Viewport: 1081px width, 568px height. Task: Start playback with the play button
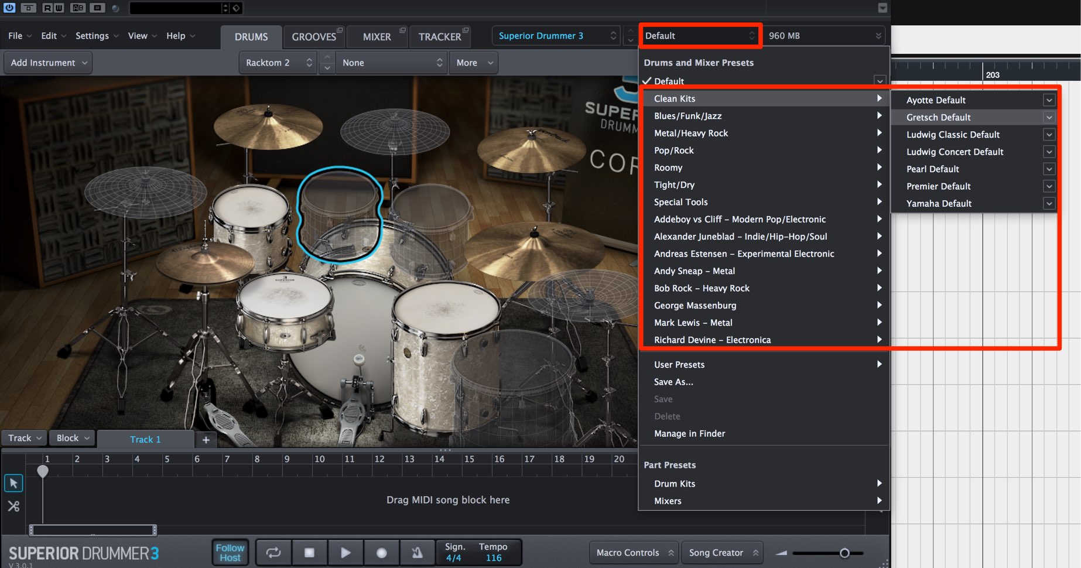point(345,552)
